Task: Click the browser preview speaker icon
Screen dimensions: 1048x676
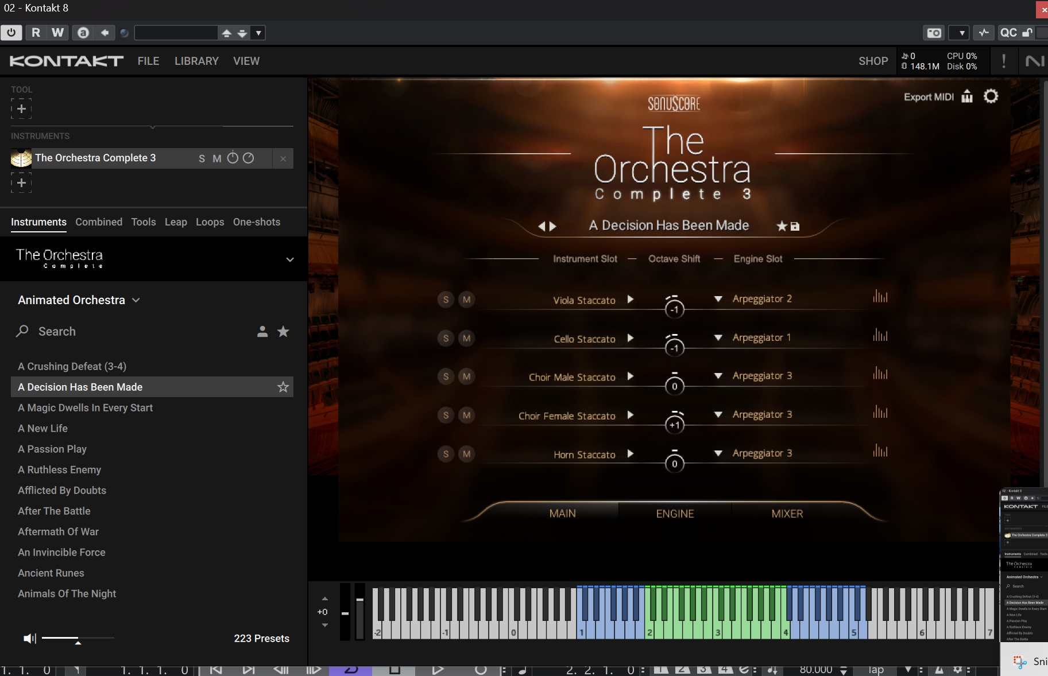Action: coord(29,638)
